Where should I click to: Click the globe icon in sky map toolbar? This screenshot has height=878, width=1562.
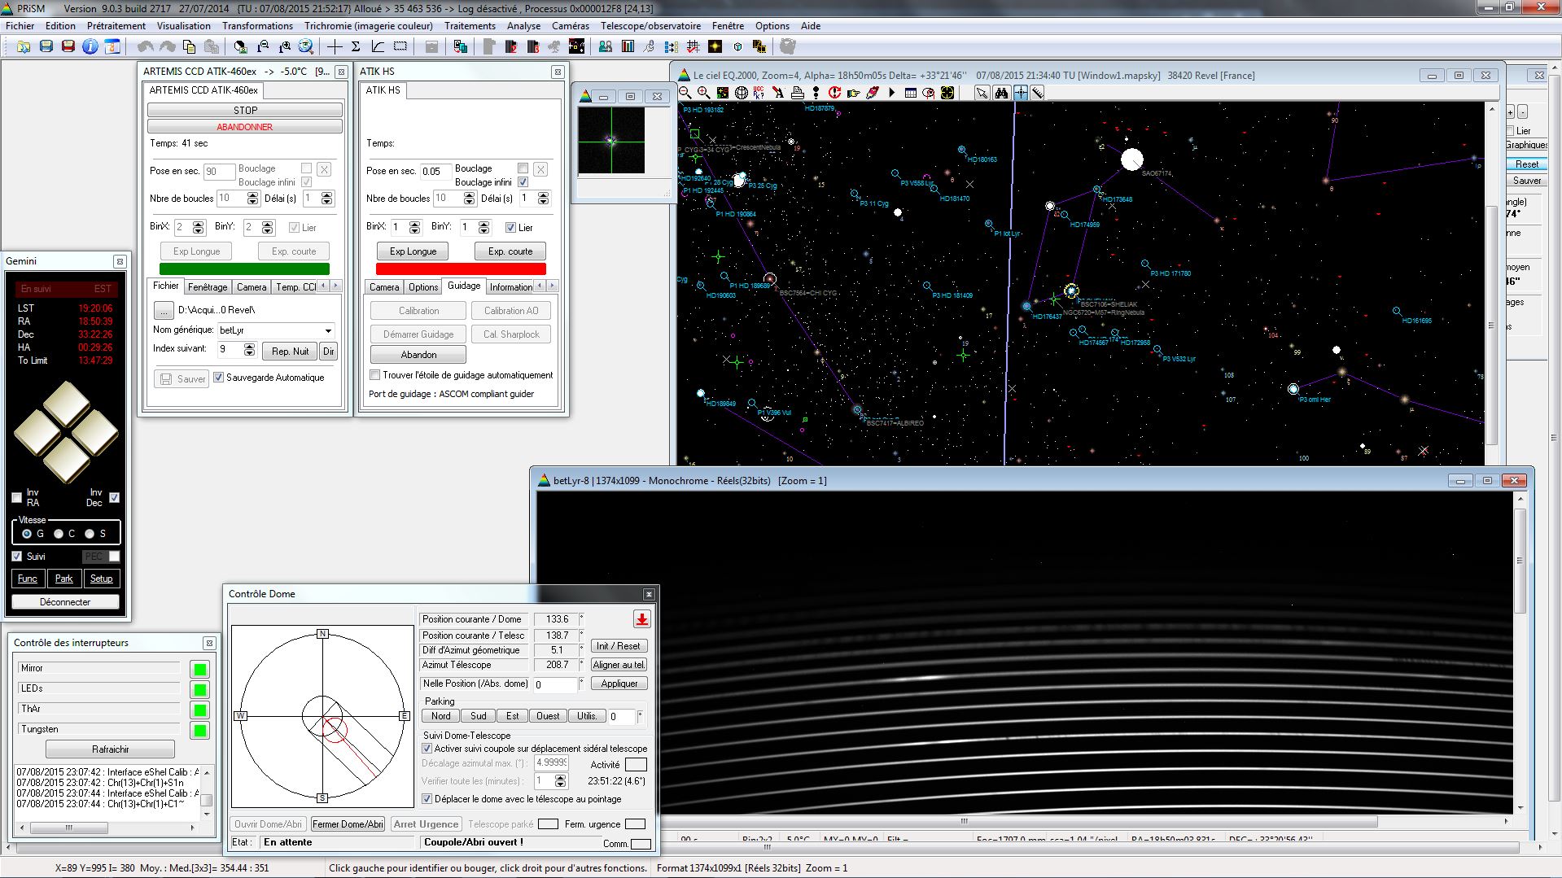tap(741, 93)
